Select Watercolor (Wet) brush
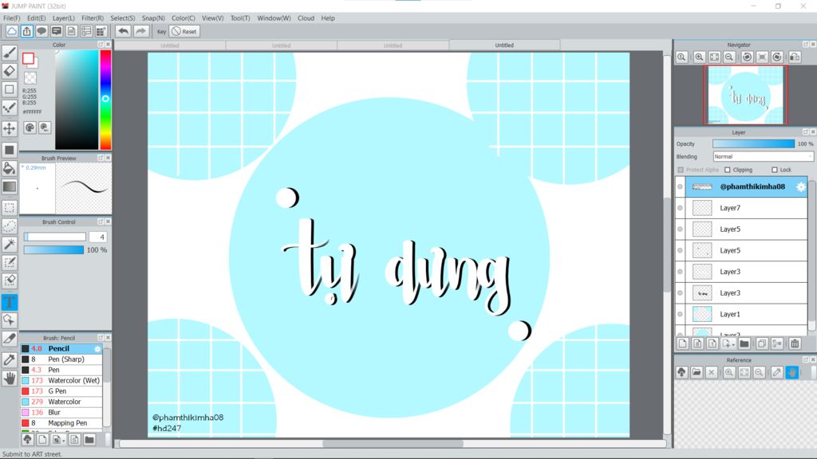This screenshot has width=817, height=459. [61, 380]
